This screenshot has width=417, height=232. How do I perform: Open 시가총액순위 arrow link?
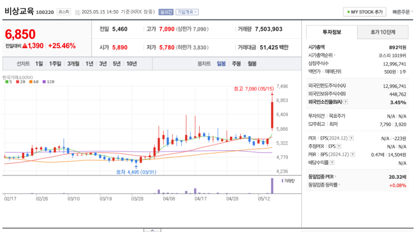click(x=334, y=55)
